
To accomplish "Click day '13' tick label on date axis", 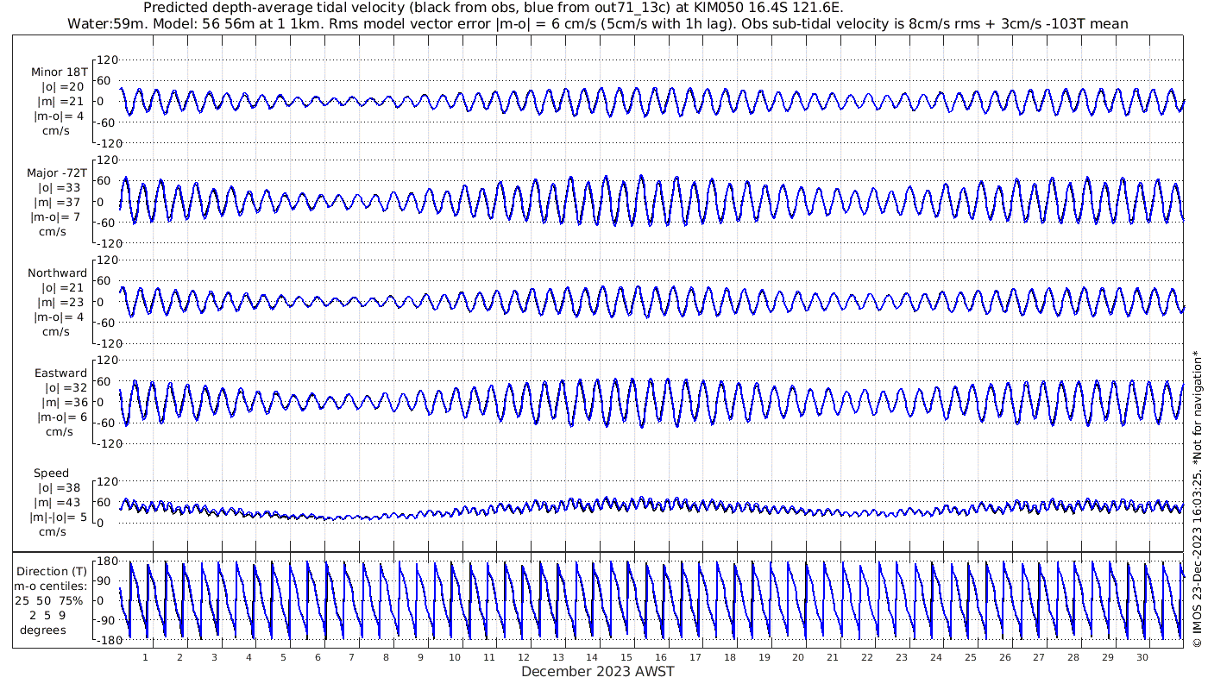I will pyautogui.click(x=557, y=657).
